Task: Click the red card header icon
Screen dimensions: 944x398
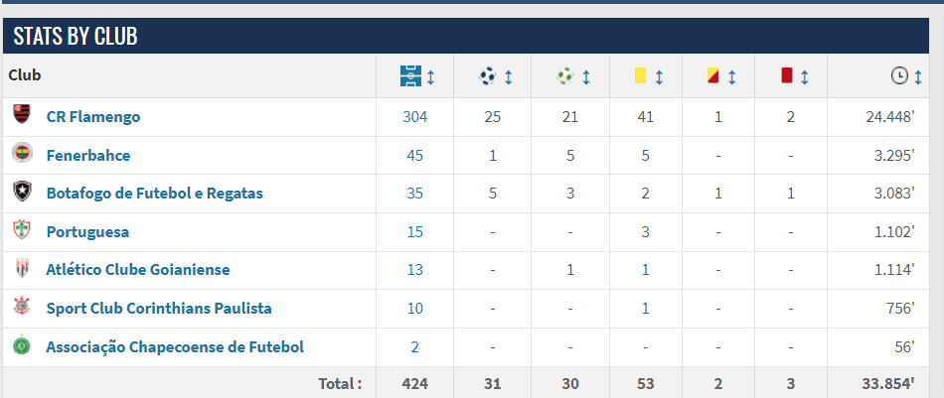Action: coord(786,75)
